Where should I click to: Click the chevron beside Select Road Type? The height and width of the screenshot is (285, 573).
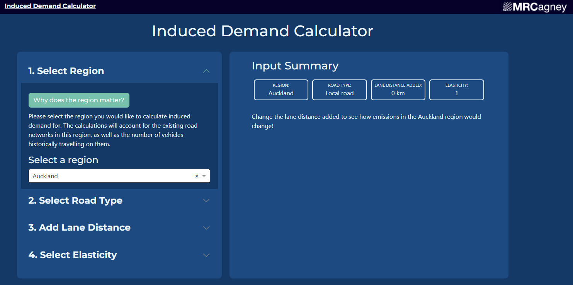tap(206, 201)
